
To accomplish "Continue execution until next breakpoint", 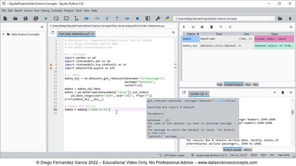I will pyautogui.click(x=127, y=18).
